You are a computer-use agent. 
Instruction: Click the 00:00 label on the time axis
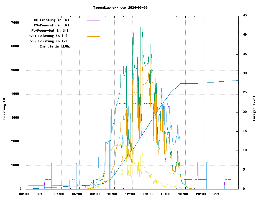[x=24, y=194]
